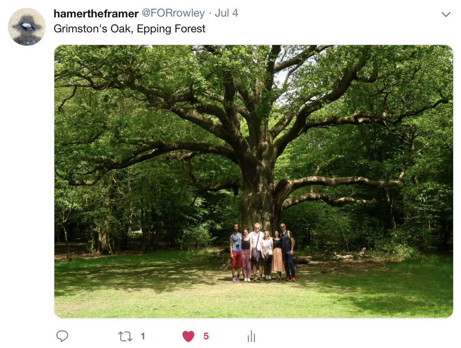
Task: Show more actions with the top-right arrow
Action: pyautogui.click(x=446, y=14)
